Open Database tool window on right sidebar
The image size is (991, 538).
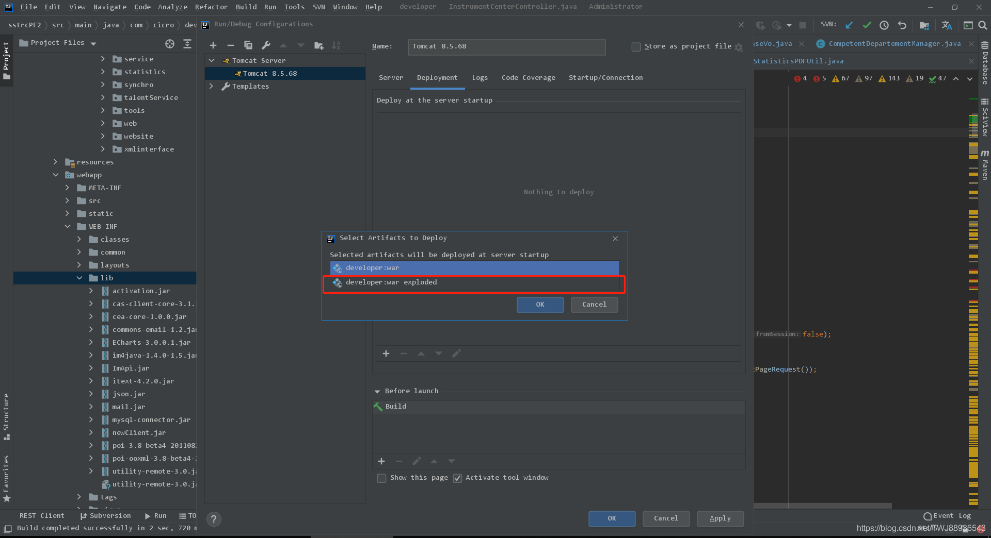(x=985, y=63)
